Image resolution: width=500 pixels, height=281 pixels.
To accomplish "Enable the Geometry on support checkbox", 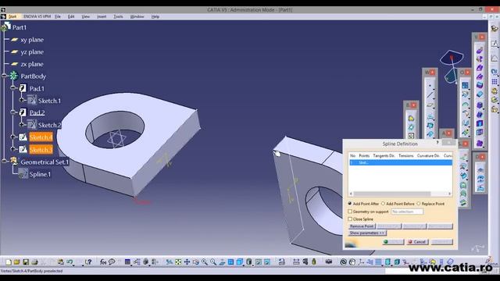I will (350, 212).
